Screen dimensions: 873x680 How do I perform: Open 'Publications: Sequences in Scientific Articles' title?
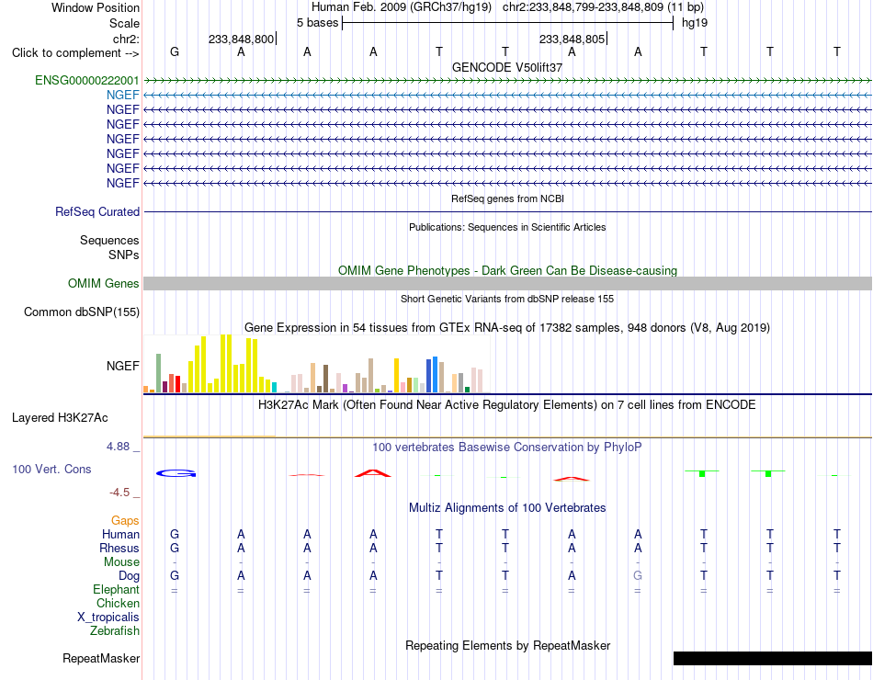(x=507, y=227)
